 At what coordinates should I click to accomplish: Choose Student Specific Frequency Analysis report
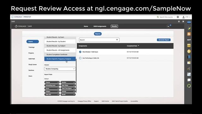pos(60,59)
